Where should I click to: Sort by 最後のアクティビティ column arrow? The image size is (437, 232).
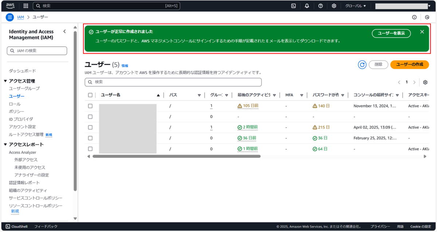(x=274, y=95)
